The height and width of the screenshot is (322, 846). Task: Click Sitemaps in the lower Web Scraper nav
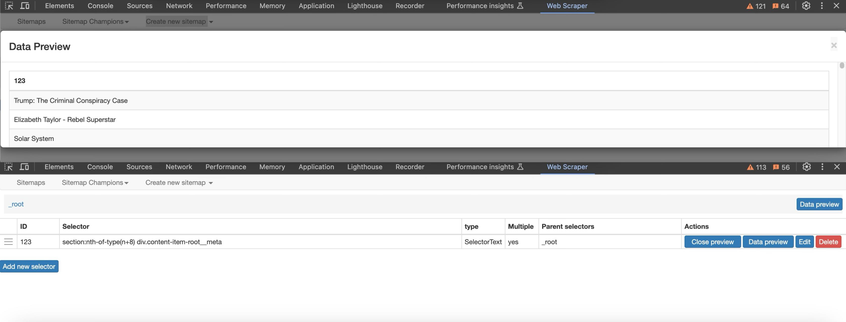31,183
